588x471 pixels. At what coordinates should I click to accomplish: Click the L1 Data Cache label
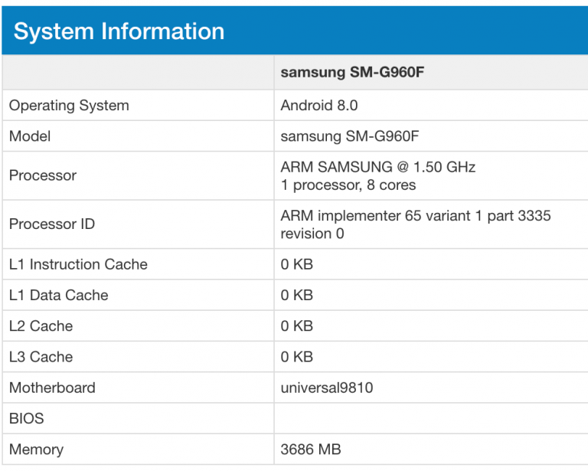59,295
